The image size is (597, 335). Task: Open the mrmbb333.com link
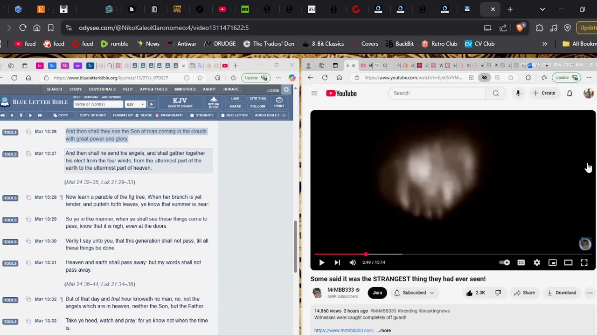coord(344,330)
